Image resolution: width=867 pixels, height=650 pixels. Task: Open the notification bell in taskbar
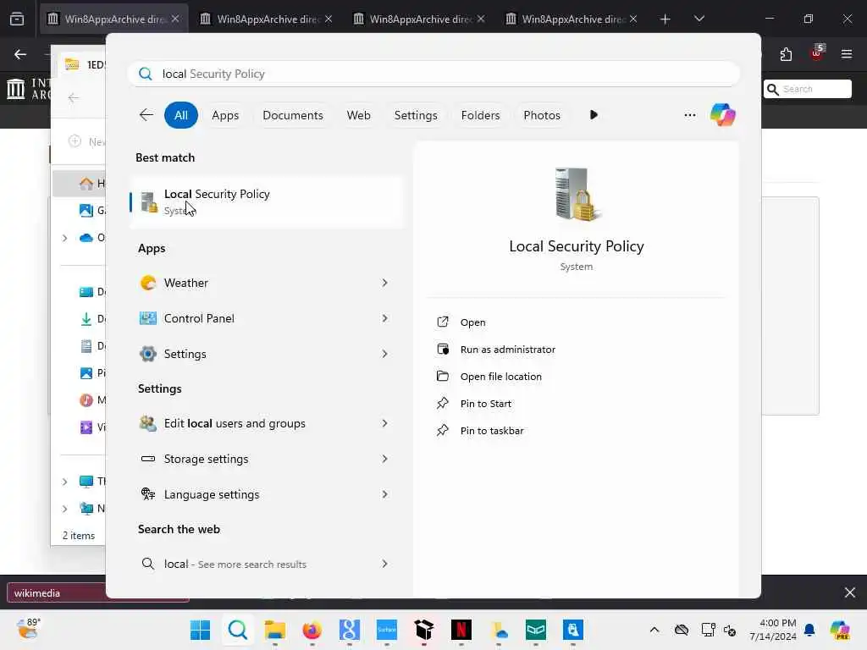click(x=809, y=630)
